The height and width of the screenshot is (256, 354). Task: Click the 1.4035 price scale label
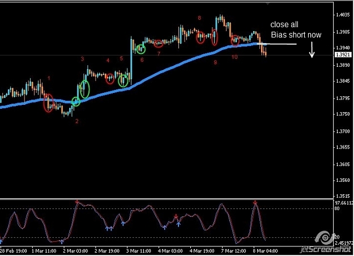pyautogui.click(x=343, y=15)
